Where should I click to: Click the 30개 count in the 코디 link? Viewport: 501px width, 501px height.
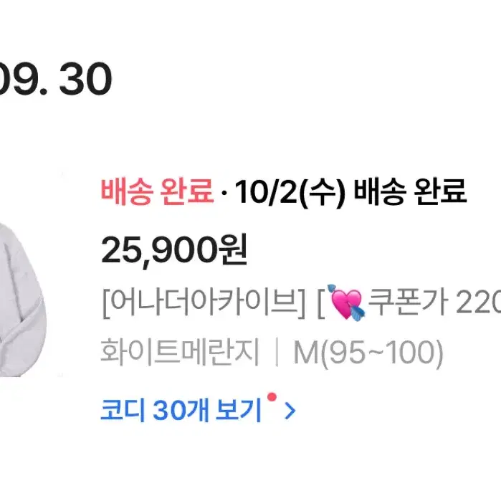tap(181, 410)
